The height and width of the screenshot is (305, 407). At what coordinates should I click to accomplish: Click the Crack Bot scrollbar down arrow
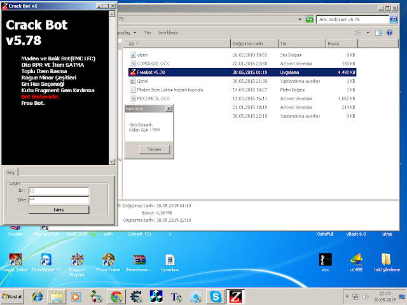(x=112, y=162)
